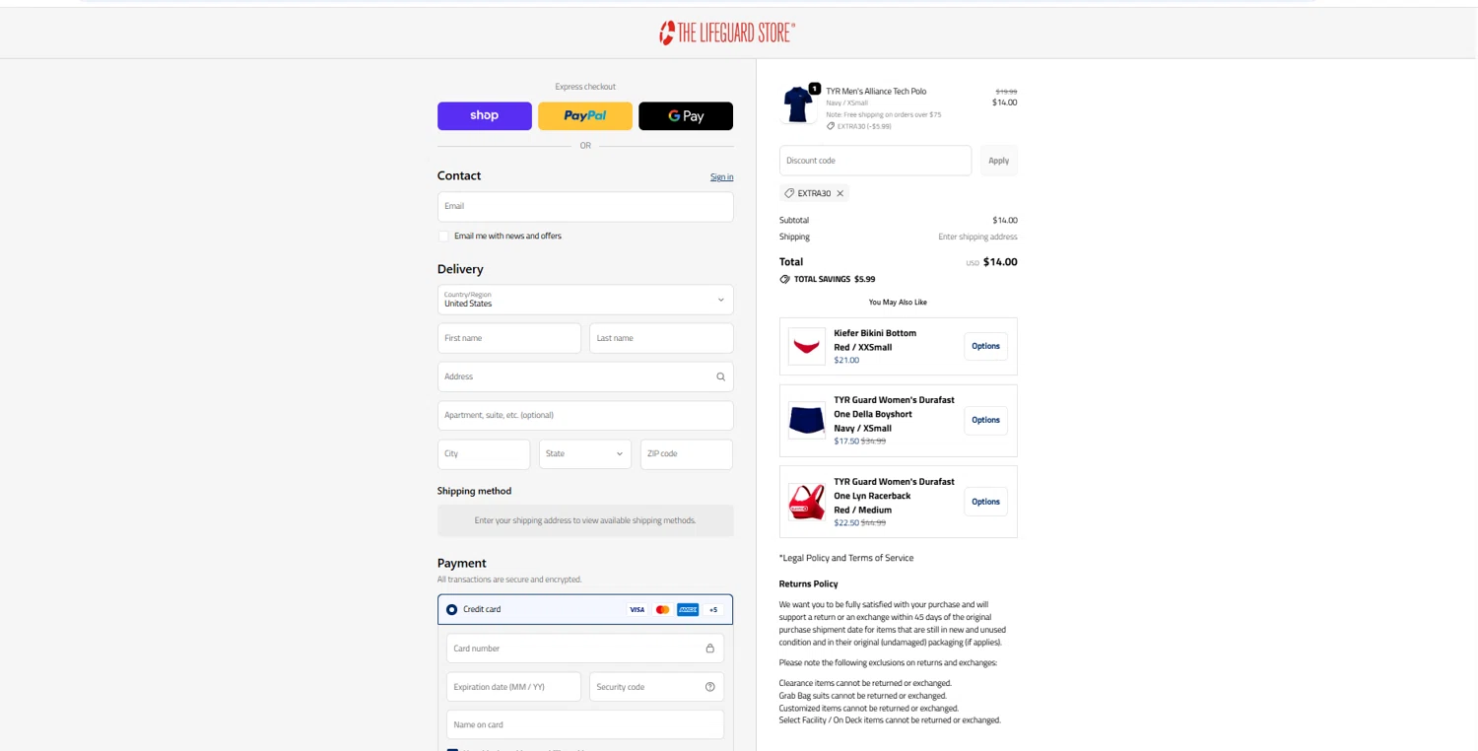
Task: Choose the Google Pay express checkout button
Action: tap(686, 115)
